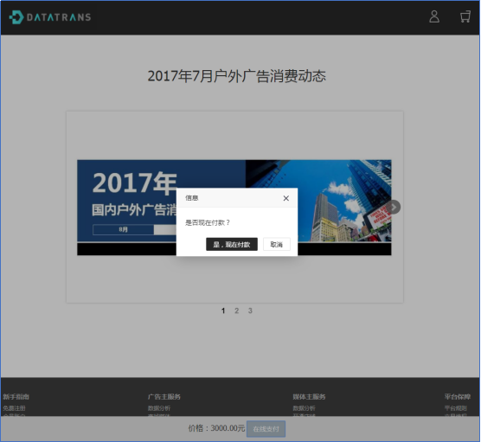The width and height of the screenshot is (481, 442).
Task: Click the 新手指南 footer heading
Action: [x=16, y=397]
